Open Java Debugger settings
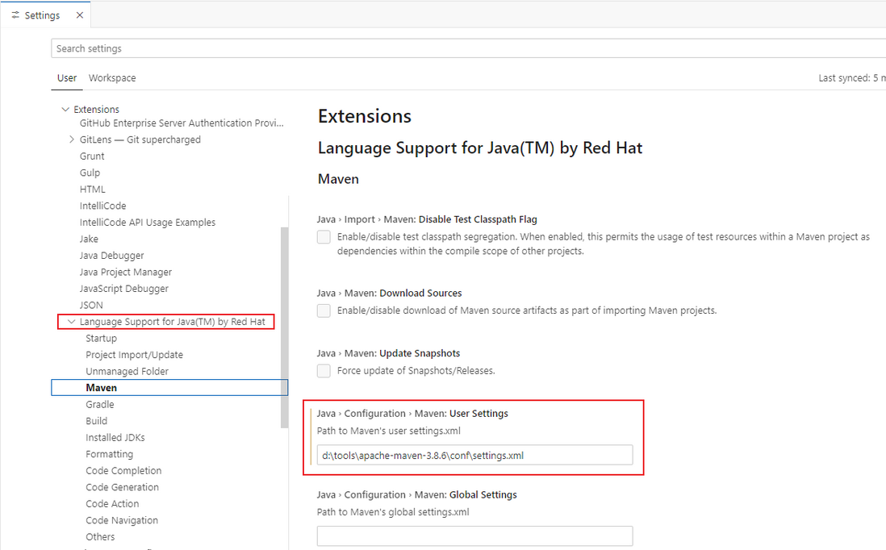 click(112, 255)
